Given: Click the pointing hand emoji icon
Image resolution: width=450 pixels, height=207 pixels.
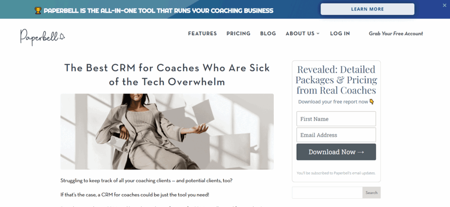Looking at the screenshot, I should pos(372,102).
